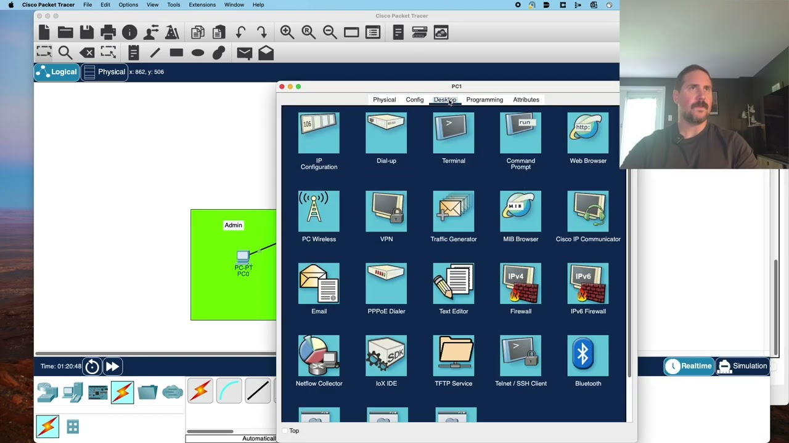Click the Print toolbar icon

[x=108, y=32]
